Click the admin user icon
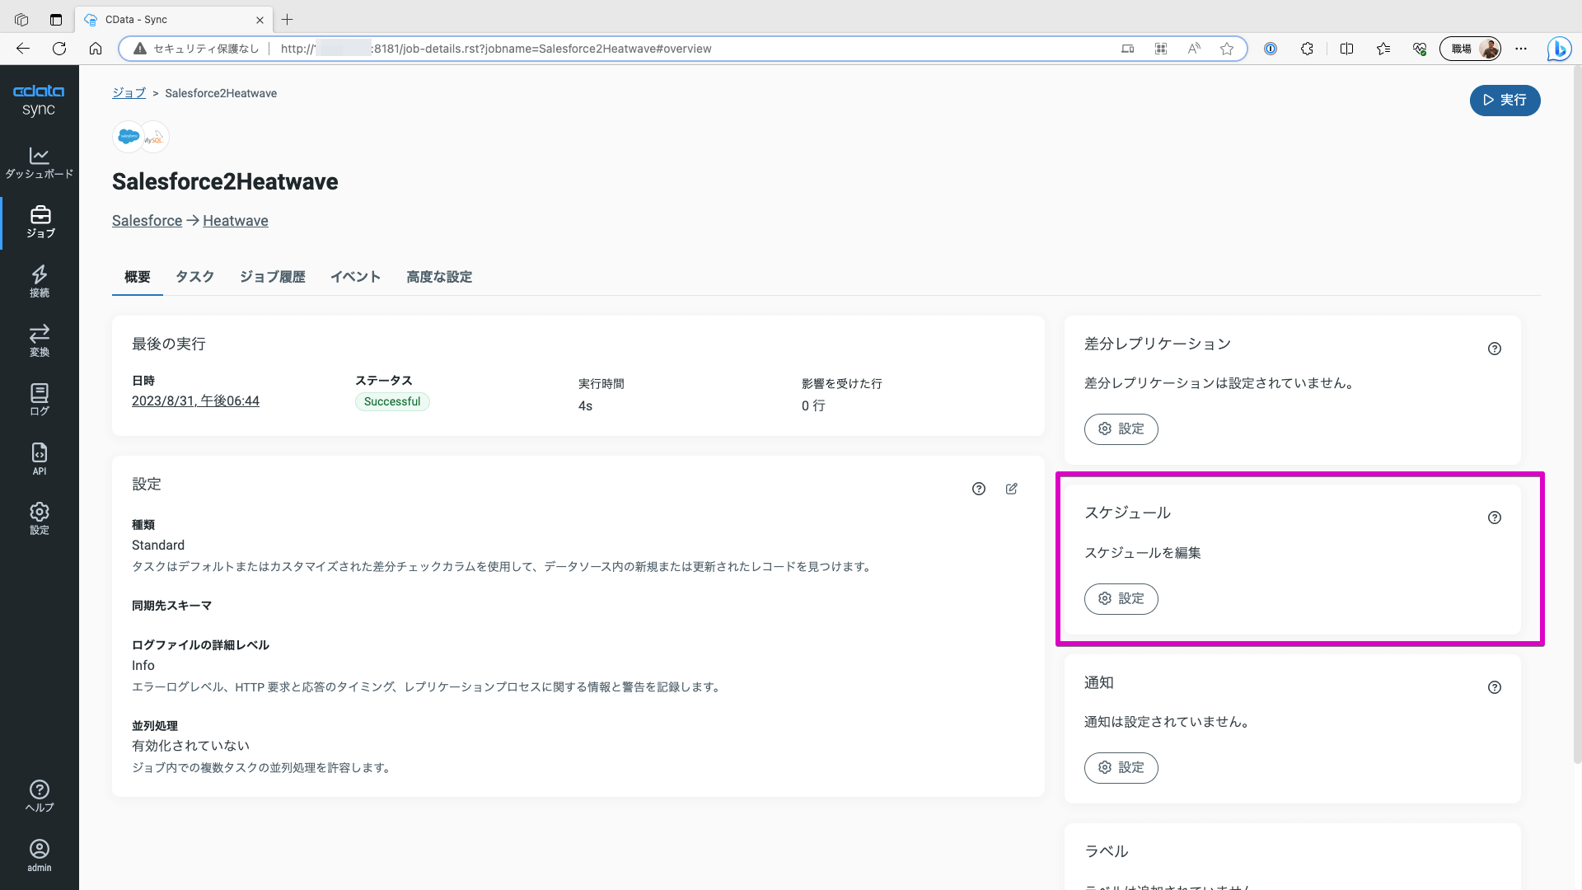This screenshot has width=1582, height=890. coord(39,855)
